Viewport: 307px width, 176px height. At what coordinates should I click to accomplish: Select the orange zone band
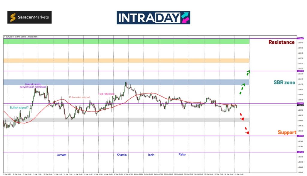point(126,61)
